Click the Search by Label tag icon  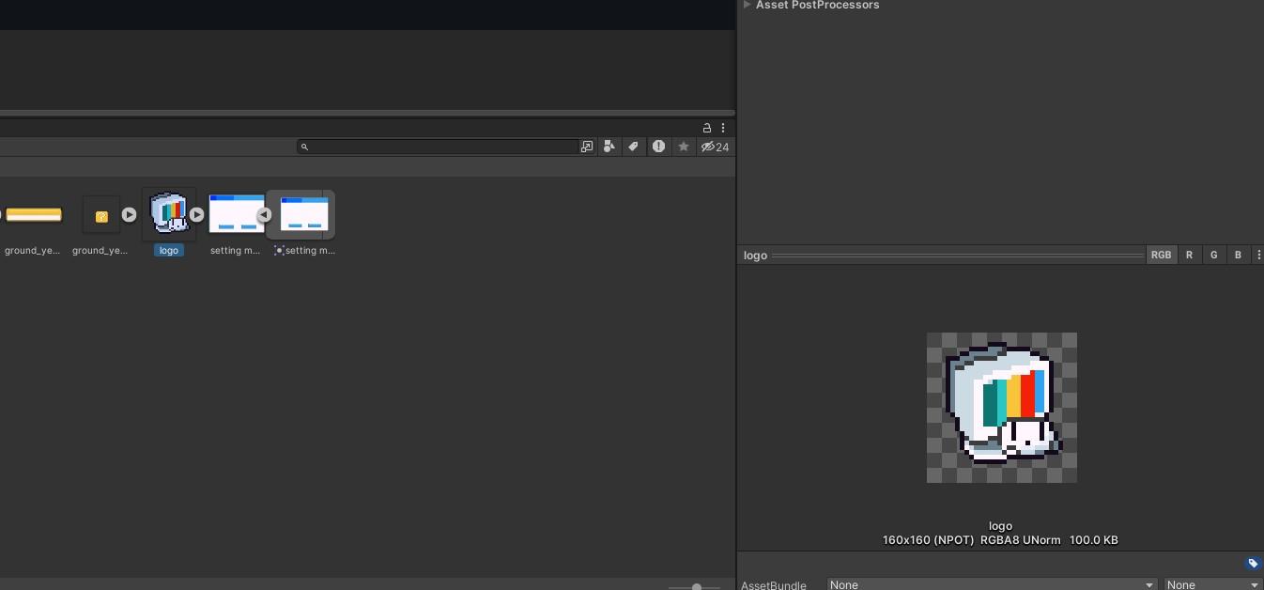tap(634, 147)
